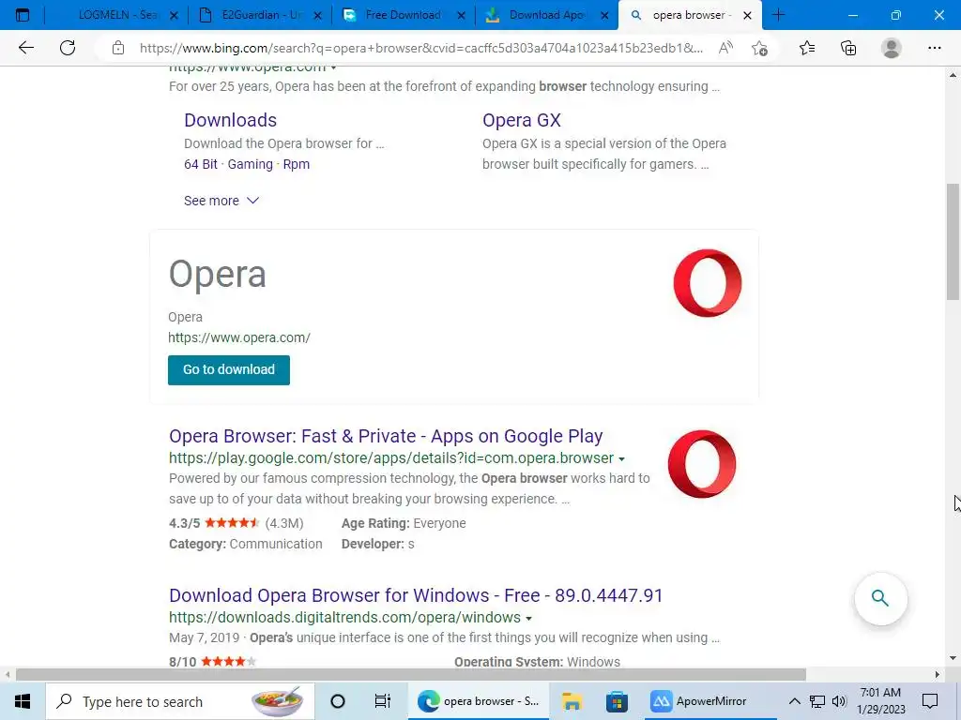Close the E2Guardian tab
The width and height of the screenshot is (961, 720).
[317, 15]
